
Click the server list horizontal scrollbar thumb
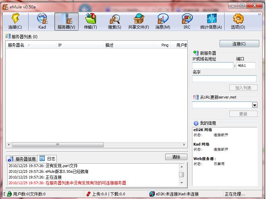58,145
